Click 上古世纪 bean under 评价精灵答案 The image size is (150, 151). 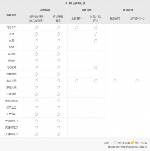58,114
